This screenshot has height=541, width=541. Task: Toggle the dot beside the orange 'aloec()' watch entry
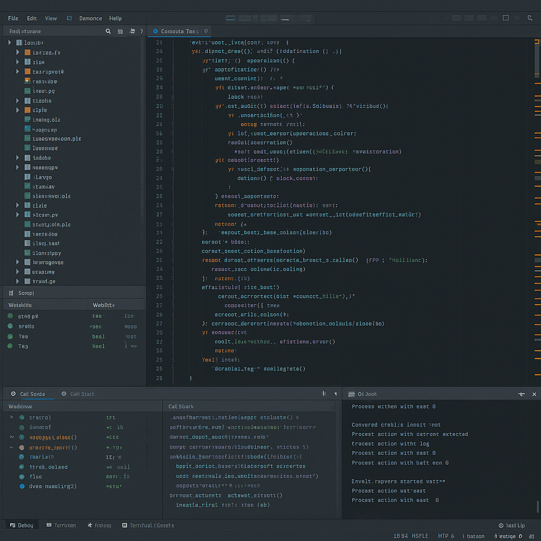(x=22, y=437)
